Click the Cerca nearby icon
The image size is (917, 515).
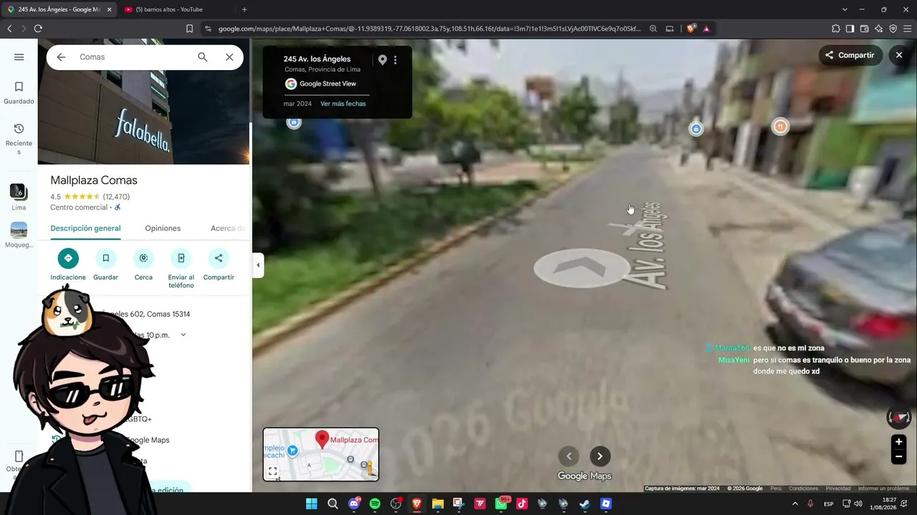click(x=143, y=258)
